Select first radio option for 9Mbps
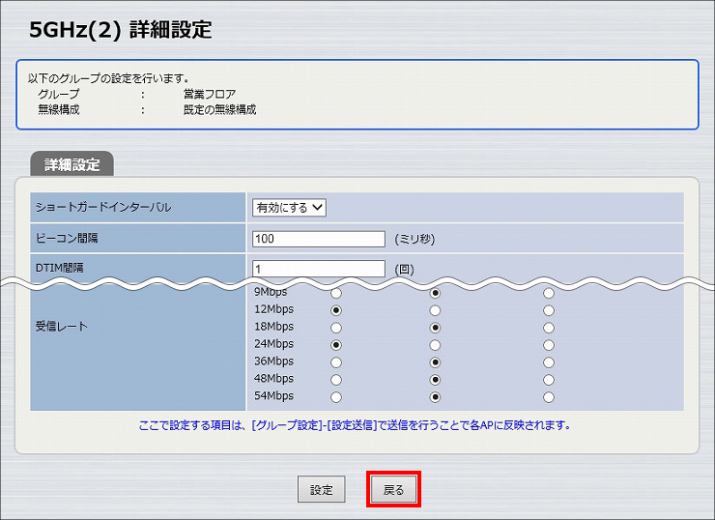Viewport: 715px width, 520px height. (336, 293)
